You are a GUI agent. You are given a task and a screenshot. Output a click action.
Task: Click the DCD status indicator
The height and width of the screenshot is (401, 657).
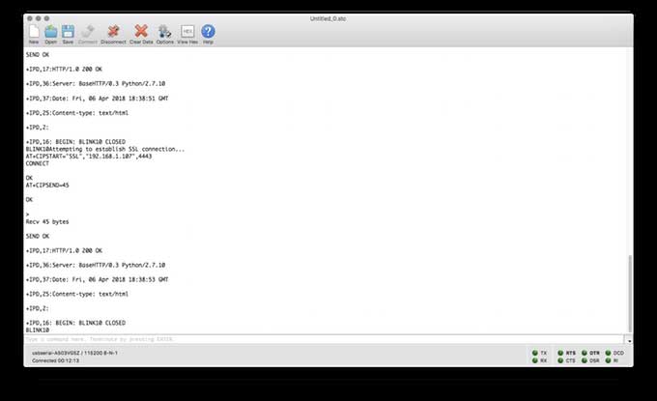point(609,354)
